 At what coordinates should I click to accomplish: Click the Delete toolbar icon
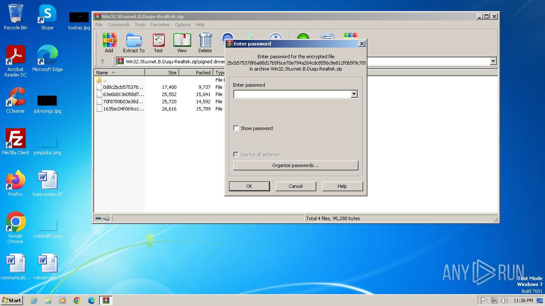(x=205, y=43)
